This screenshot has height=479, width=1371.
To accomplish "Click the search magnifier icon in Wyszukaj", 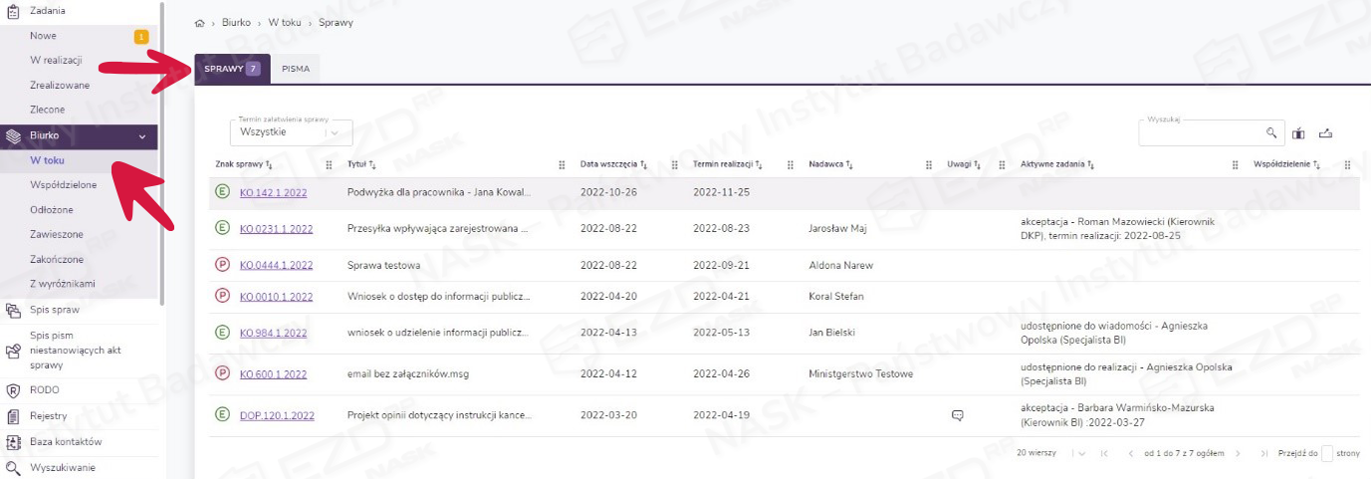I will [x=1270, y=132].
